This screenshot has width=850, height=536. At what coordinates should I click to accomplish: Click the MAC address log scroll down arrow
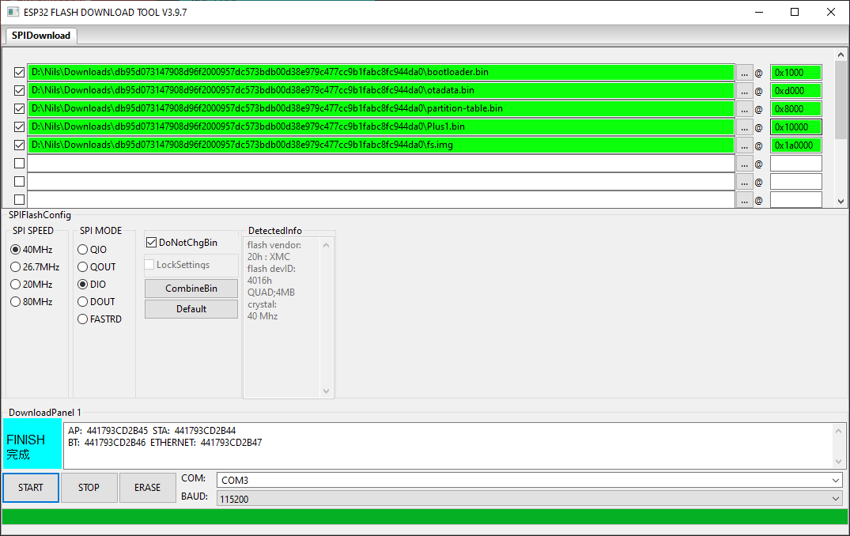[x=839, y=462]
